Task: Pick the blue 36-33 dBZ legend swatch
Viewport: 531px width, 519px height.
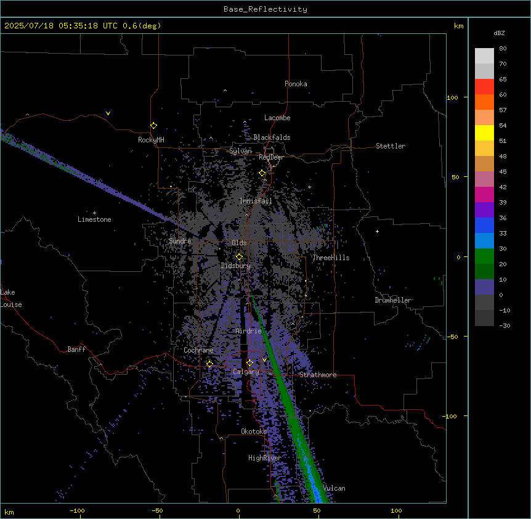Action: click(x=484, y=225)
